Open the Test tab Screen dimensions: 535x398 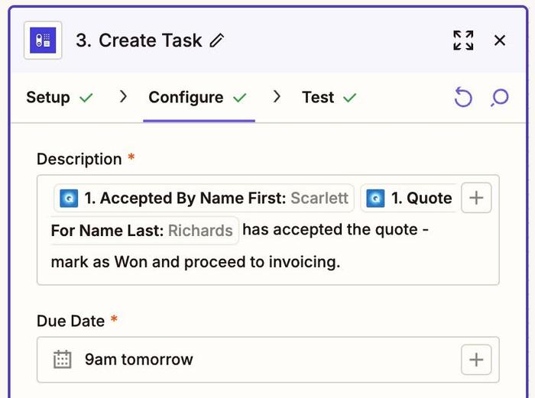click(318, 98)
